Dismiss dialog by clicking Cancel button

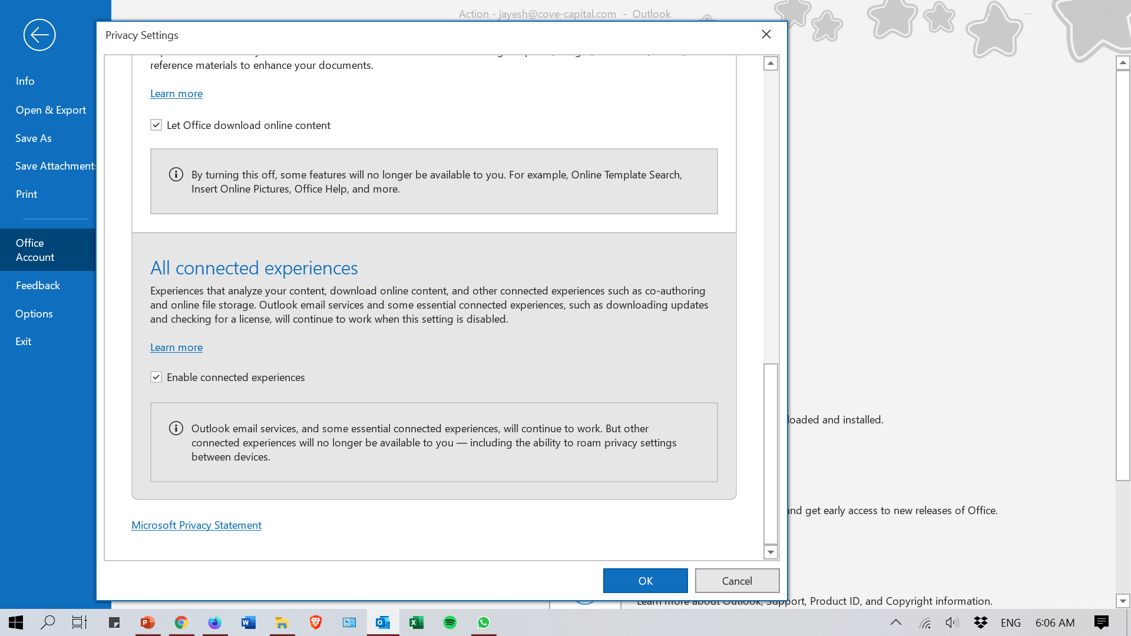click(737, 580)
